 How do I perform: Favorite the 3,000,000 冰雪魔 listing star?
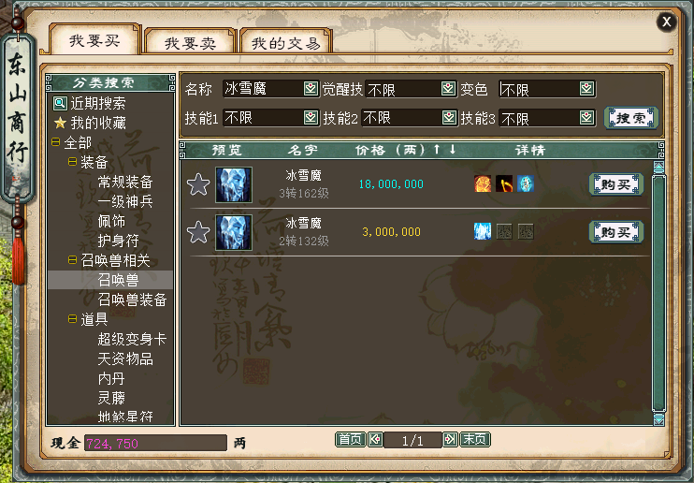(198, 232)
